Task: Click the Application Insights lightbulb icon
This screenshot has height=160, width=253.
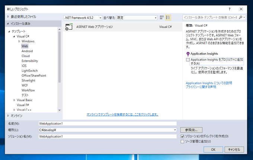Action: tap(188, 54)
